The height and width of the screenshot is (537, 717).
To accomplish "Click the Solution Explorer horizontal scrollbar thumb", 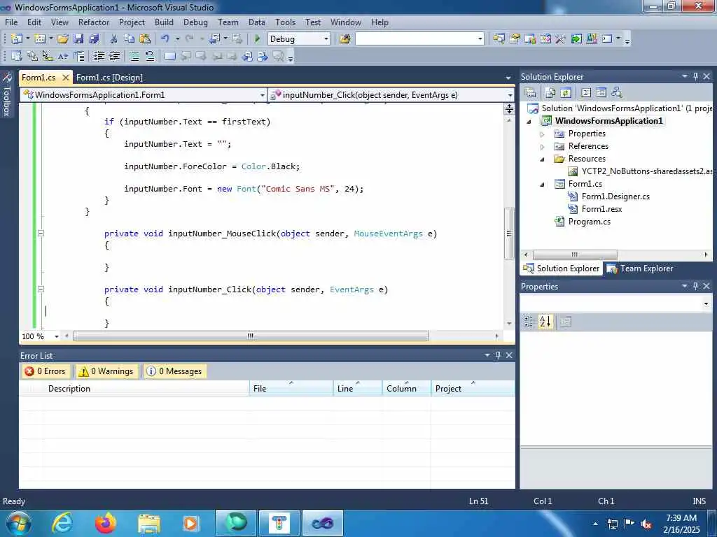I will (x=575, y=255).
